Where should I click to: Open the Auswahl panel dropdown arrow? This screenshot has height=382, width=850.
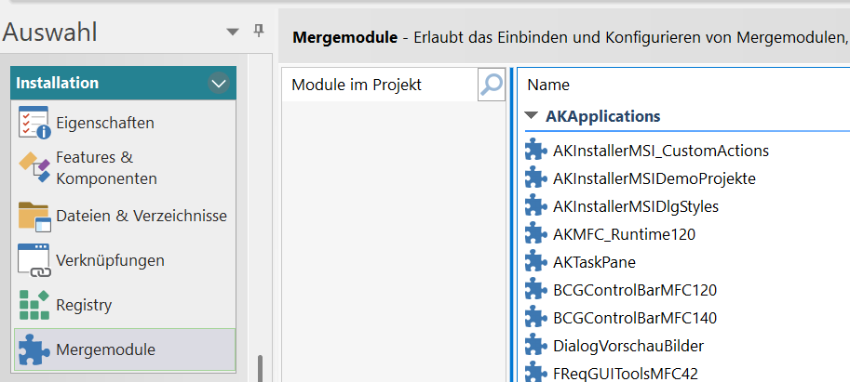tap(233, 33)
